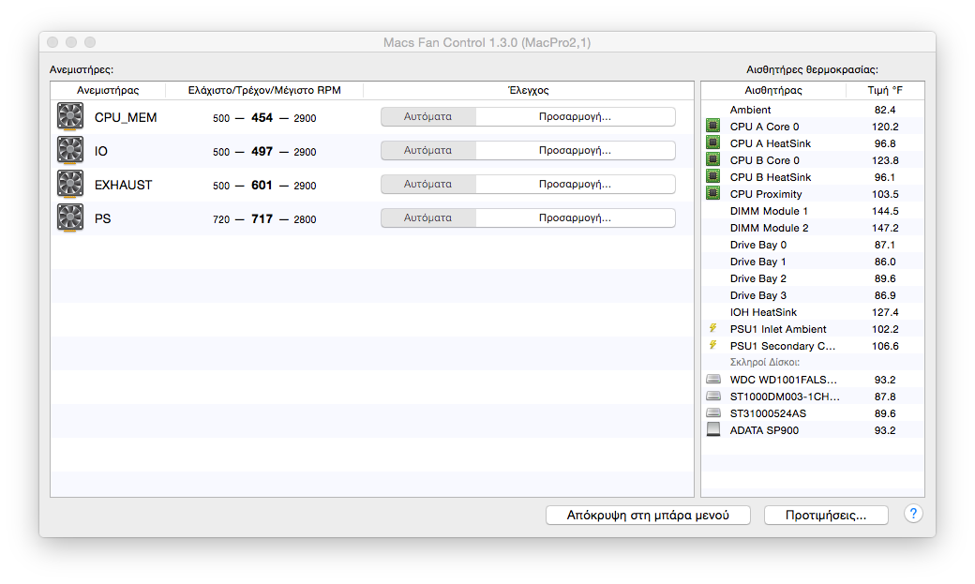Select the Ambient sensor row
Viewport: 975px width, 584px height.
tap(813, 110)
